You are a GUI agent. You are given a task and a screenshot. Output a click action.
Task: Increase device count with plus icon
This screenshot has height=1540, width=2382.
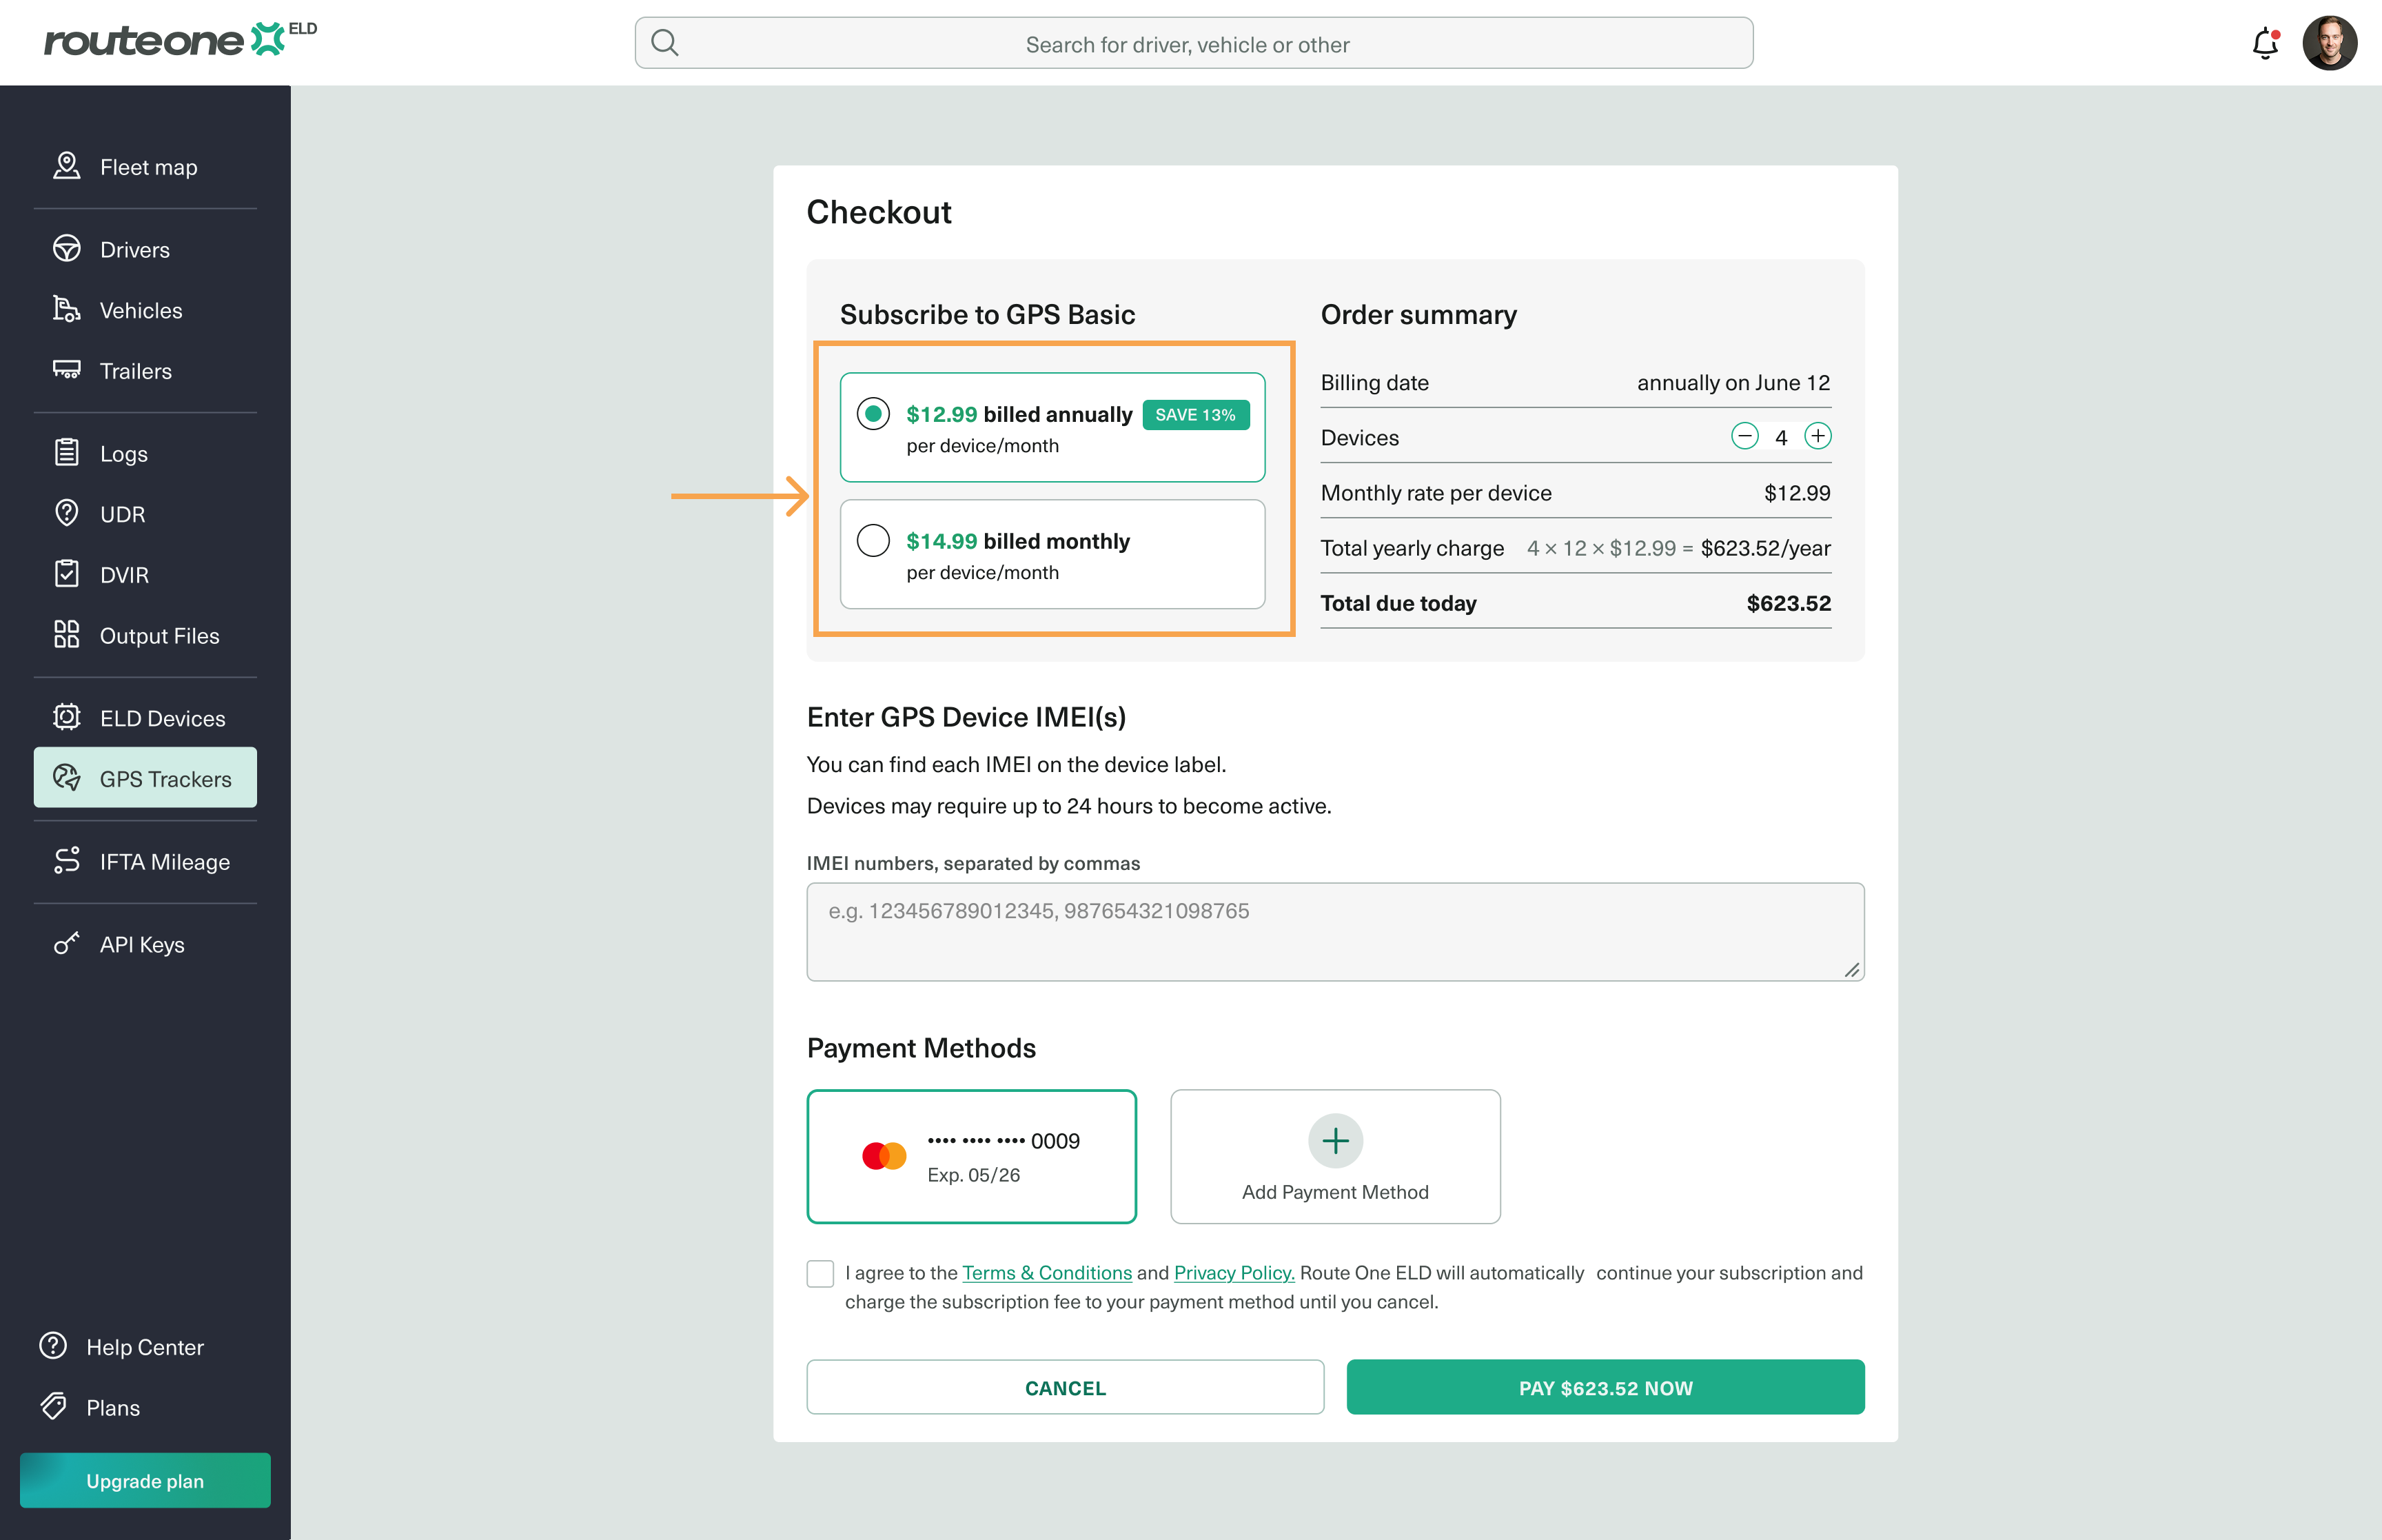(x=1818, y=436)
